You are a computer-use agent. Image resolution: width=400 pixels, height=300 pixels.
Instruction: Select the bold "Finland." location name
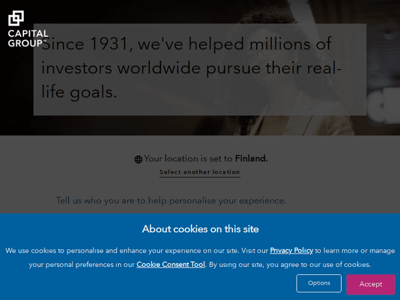(x=251, y=159)
